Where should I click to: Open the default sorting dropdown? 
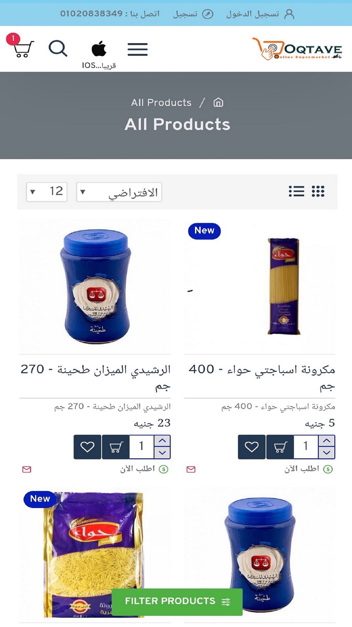pyautogui.click(x=119, y=192)
